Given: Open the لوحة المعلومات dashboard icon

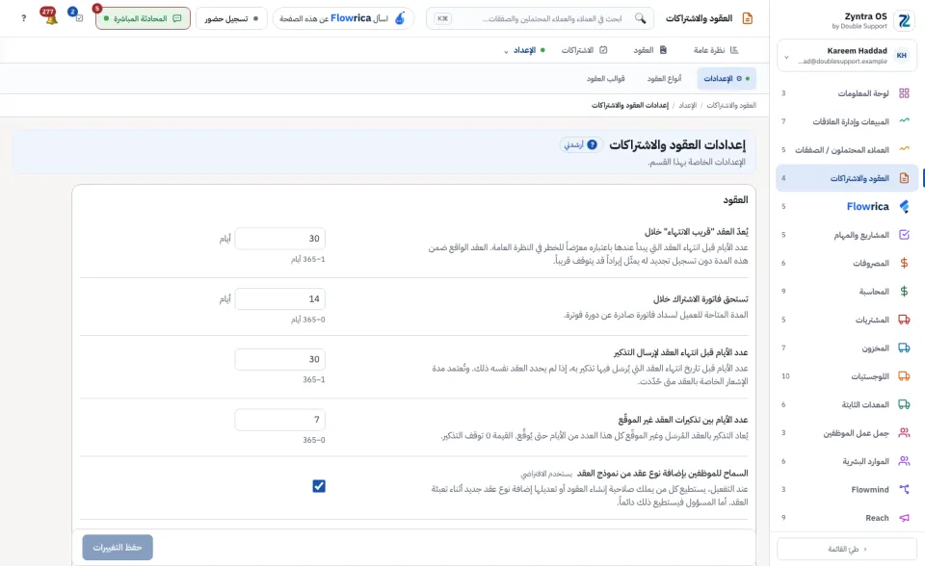Looking at the screenshot, I should [904, 93].
